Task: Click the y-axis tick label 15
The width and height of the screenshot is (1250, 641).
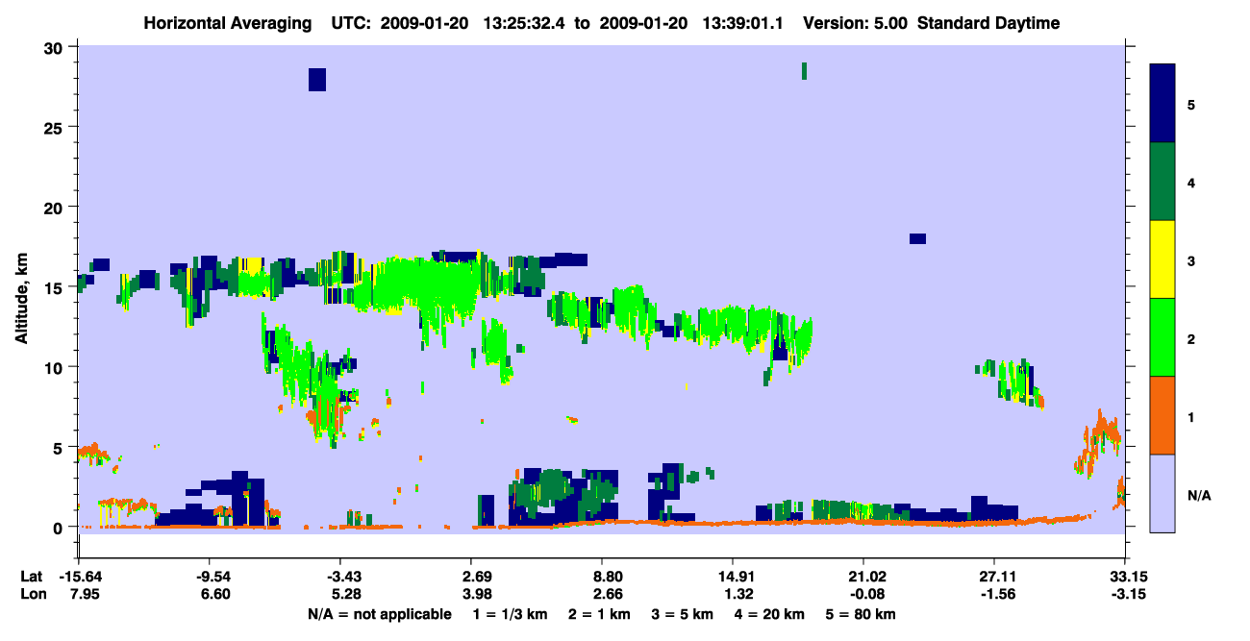Action: coord(55,287)
